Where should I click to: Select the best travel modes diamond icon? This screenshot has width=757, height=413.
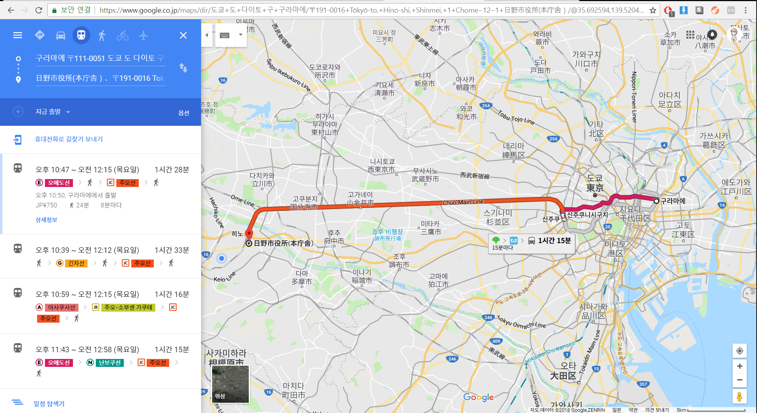(40, 35)
